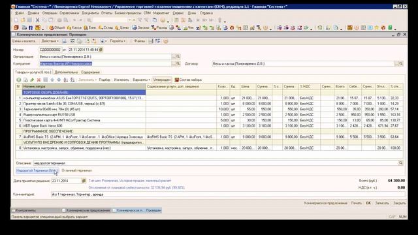Click the Расход toolbar button
Image resolution: width=418 pixels, height=235 pixels.
pos(159,27)
